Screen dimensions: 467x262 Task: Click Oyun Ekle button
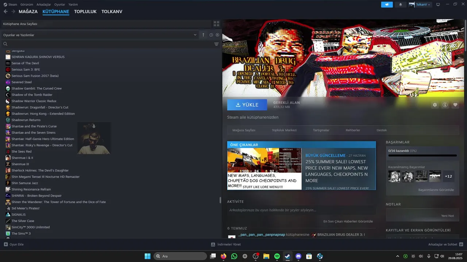13,245
